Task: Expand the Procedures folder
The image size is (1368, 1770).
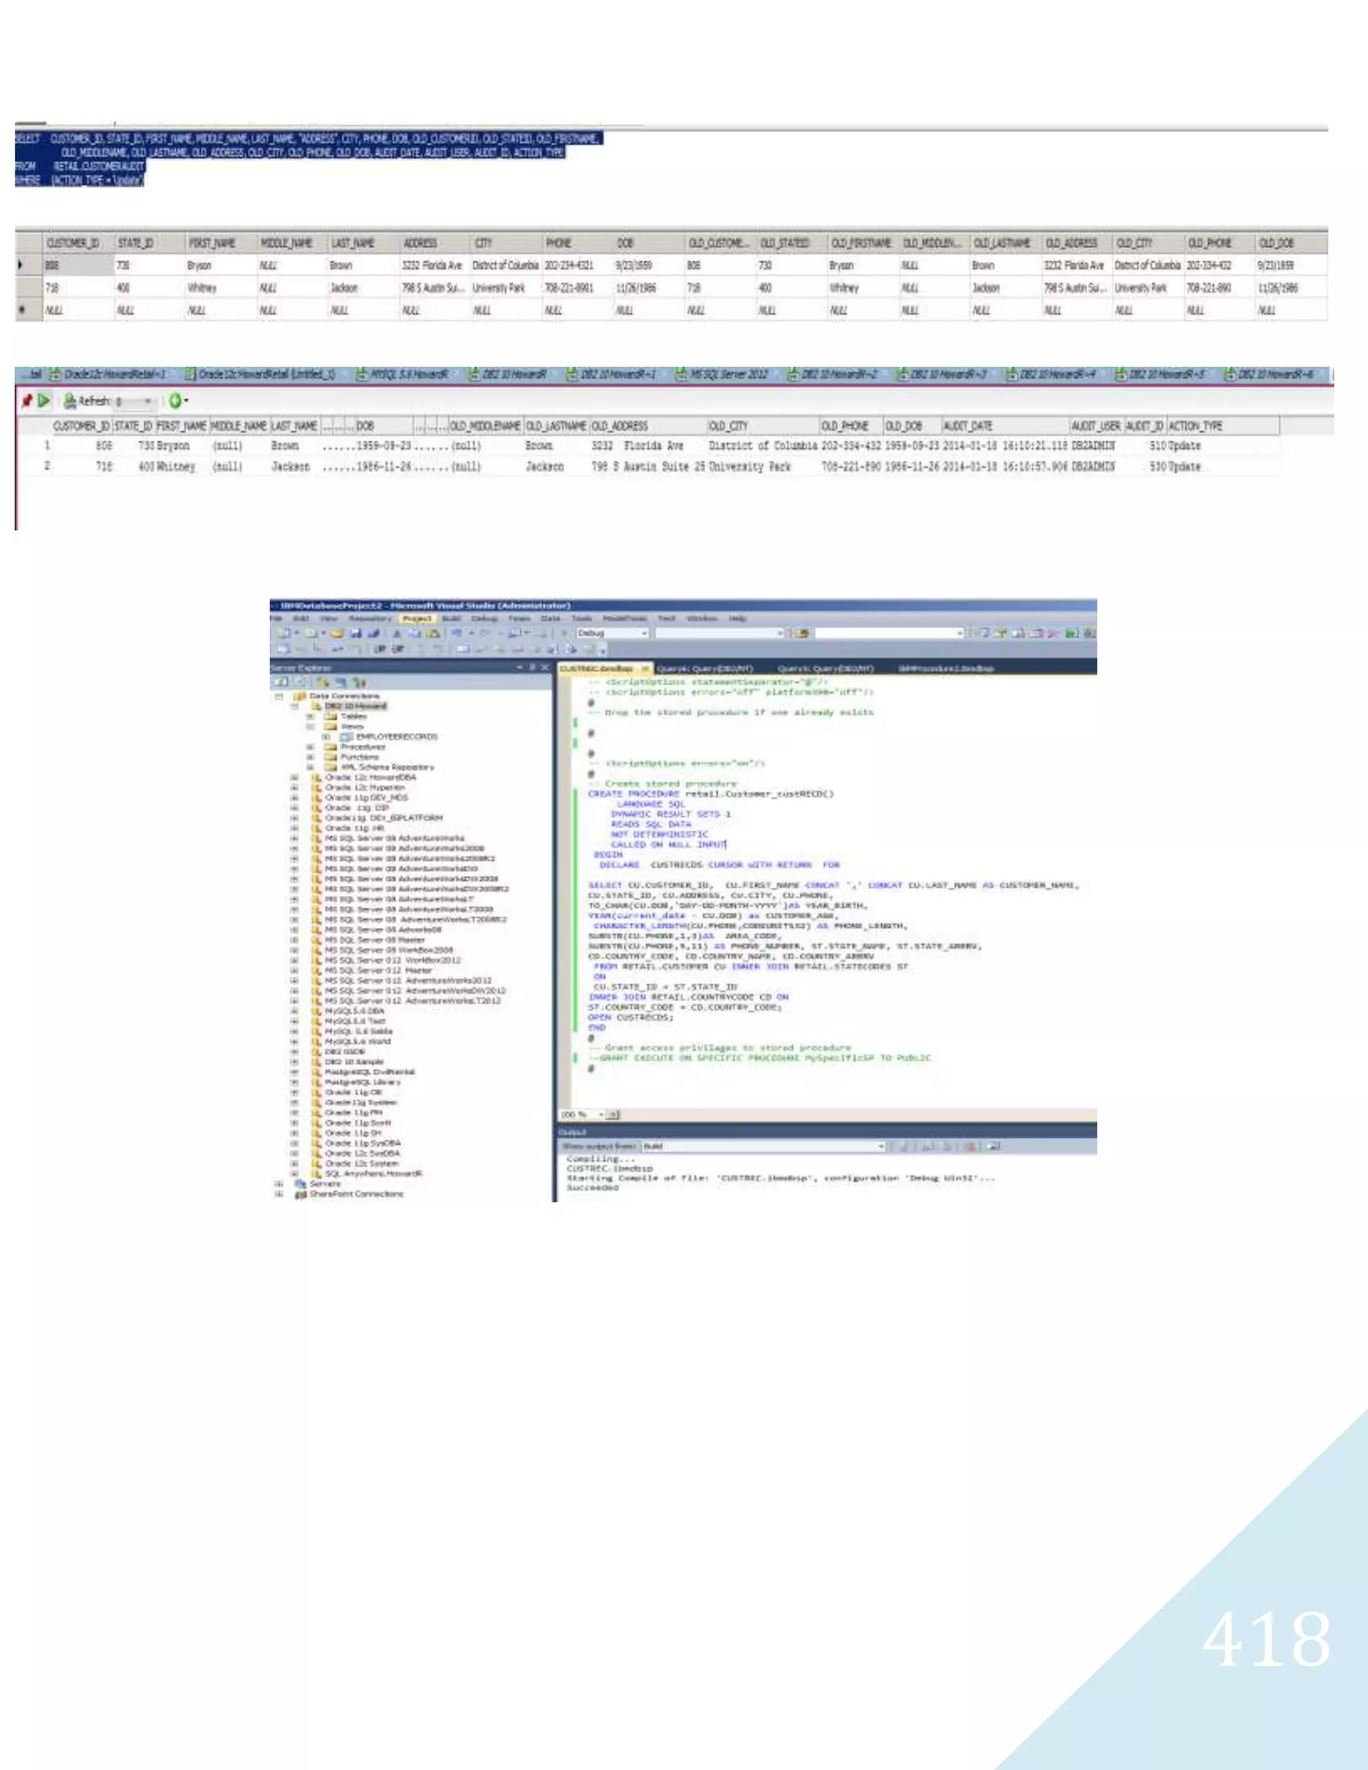Action: [311, 747]
